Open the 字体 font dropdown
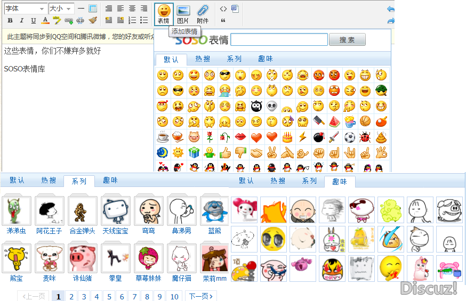The height and width of the screenshot is (301, 466). tap(25, 9)
